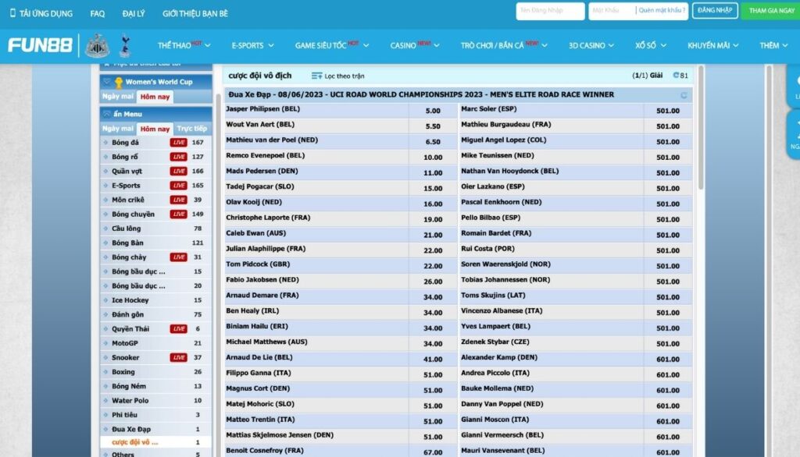
Task: Click the LIVE badge next to Quần vợt
Action: pos(178,172)
